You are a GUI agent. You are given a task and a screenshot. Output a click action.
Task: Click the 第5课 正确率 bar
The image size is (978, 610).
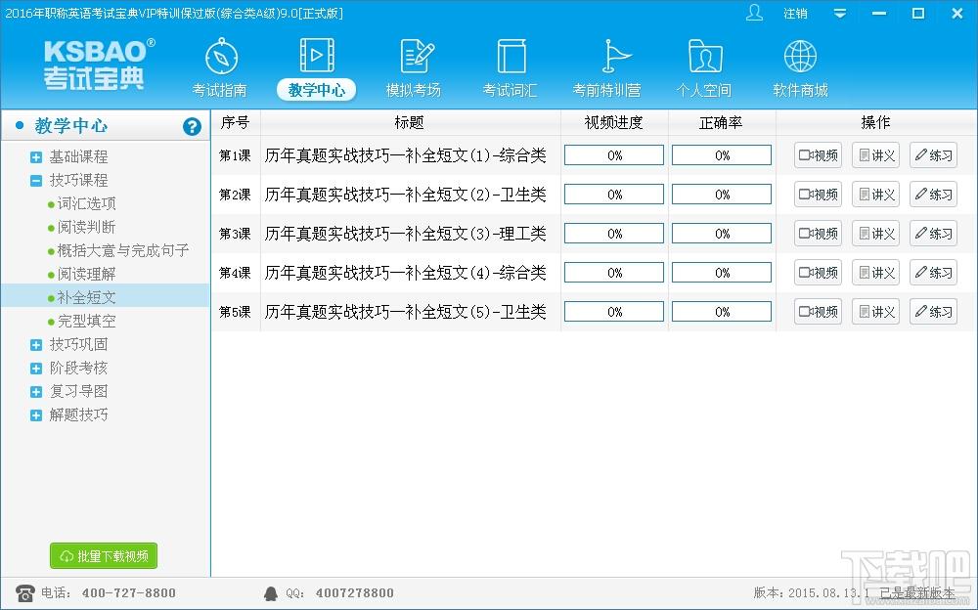(722, 311)
